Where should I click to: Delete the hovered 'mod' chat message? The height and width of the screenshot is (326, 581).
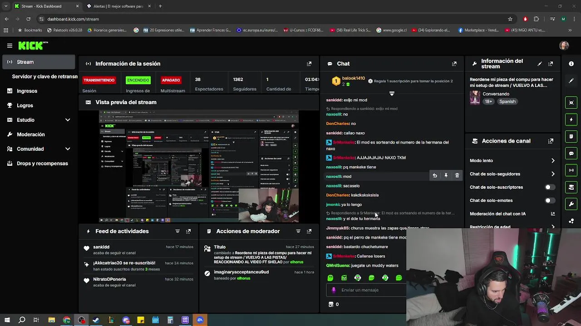pos(457,176)
